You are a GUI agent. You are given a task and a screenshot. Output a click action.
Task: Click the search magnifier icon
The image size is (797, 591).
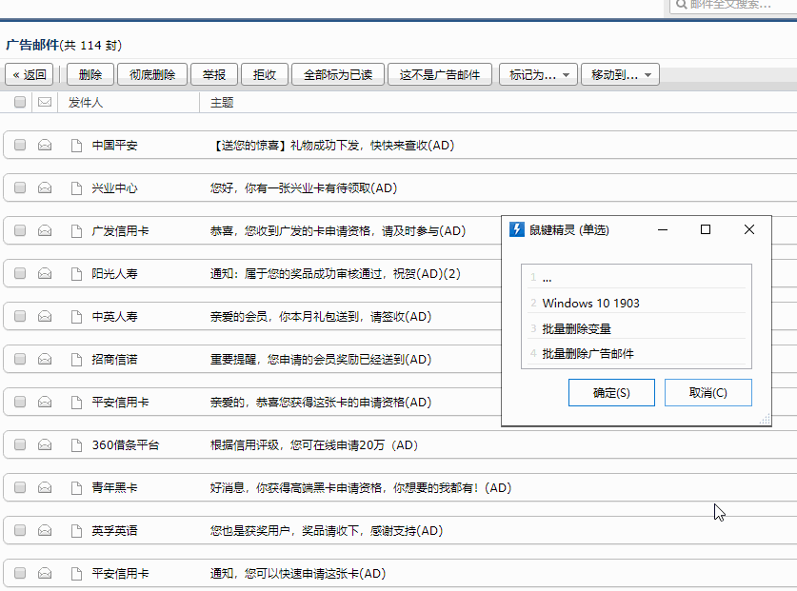pos(681,4)
